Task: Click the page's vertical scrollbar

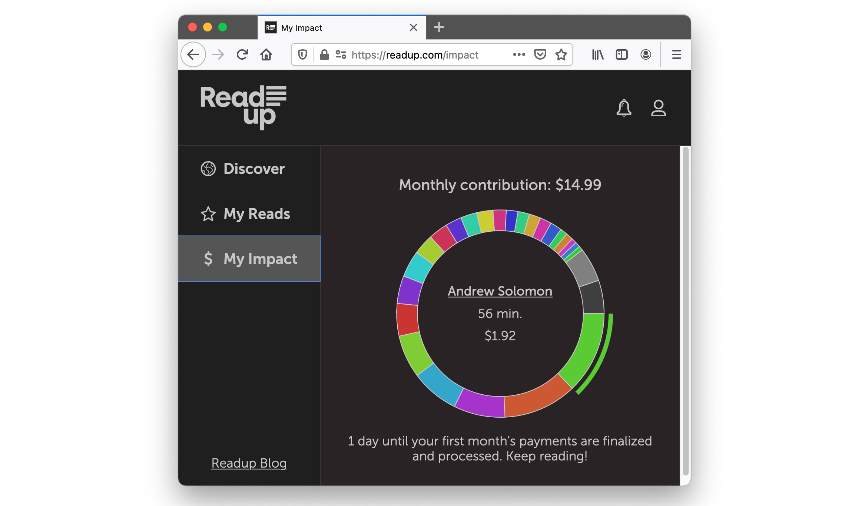Action: pyautogui.click(x=685, y=311)
